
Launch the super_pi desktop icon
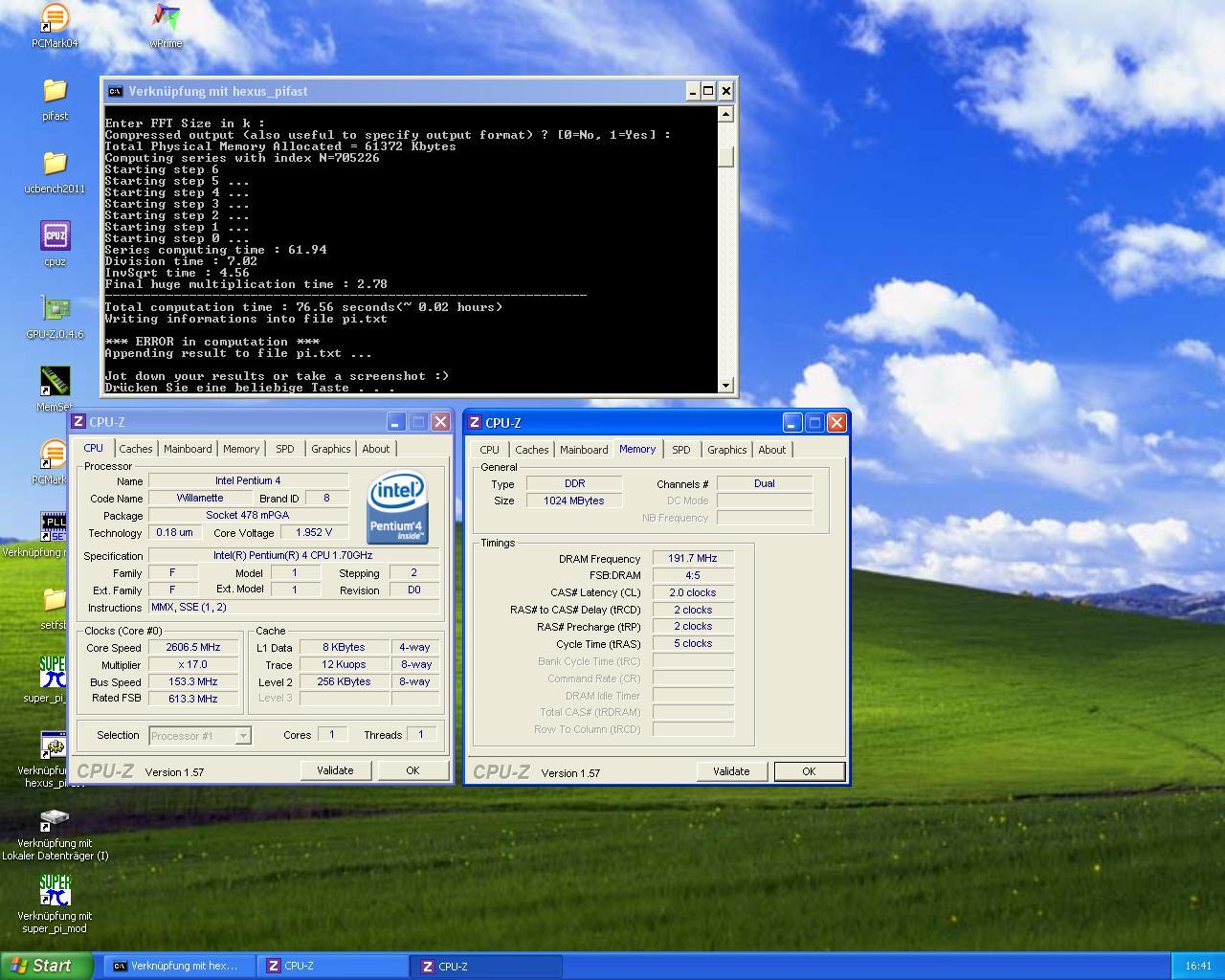click(x=54, y=673)
